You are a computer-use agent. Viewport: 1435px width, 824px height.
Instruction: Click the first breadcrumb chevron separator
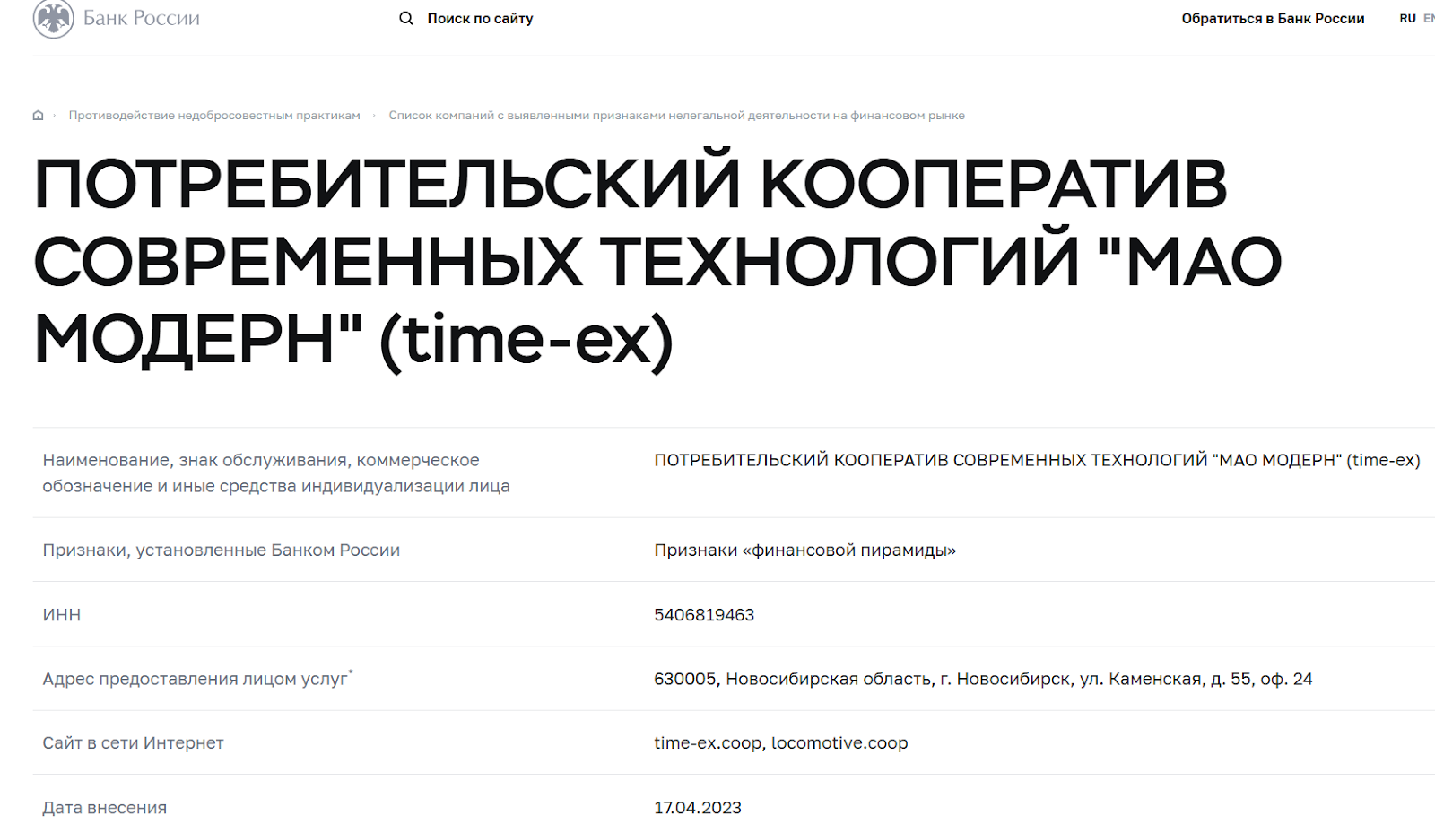(x=54, y=115)
